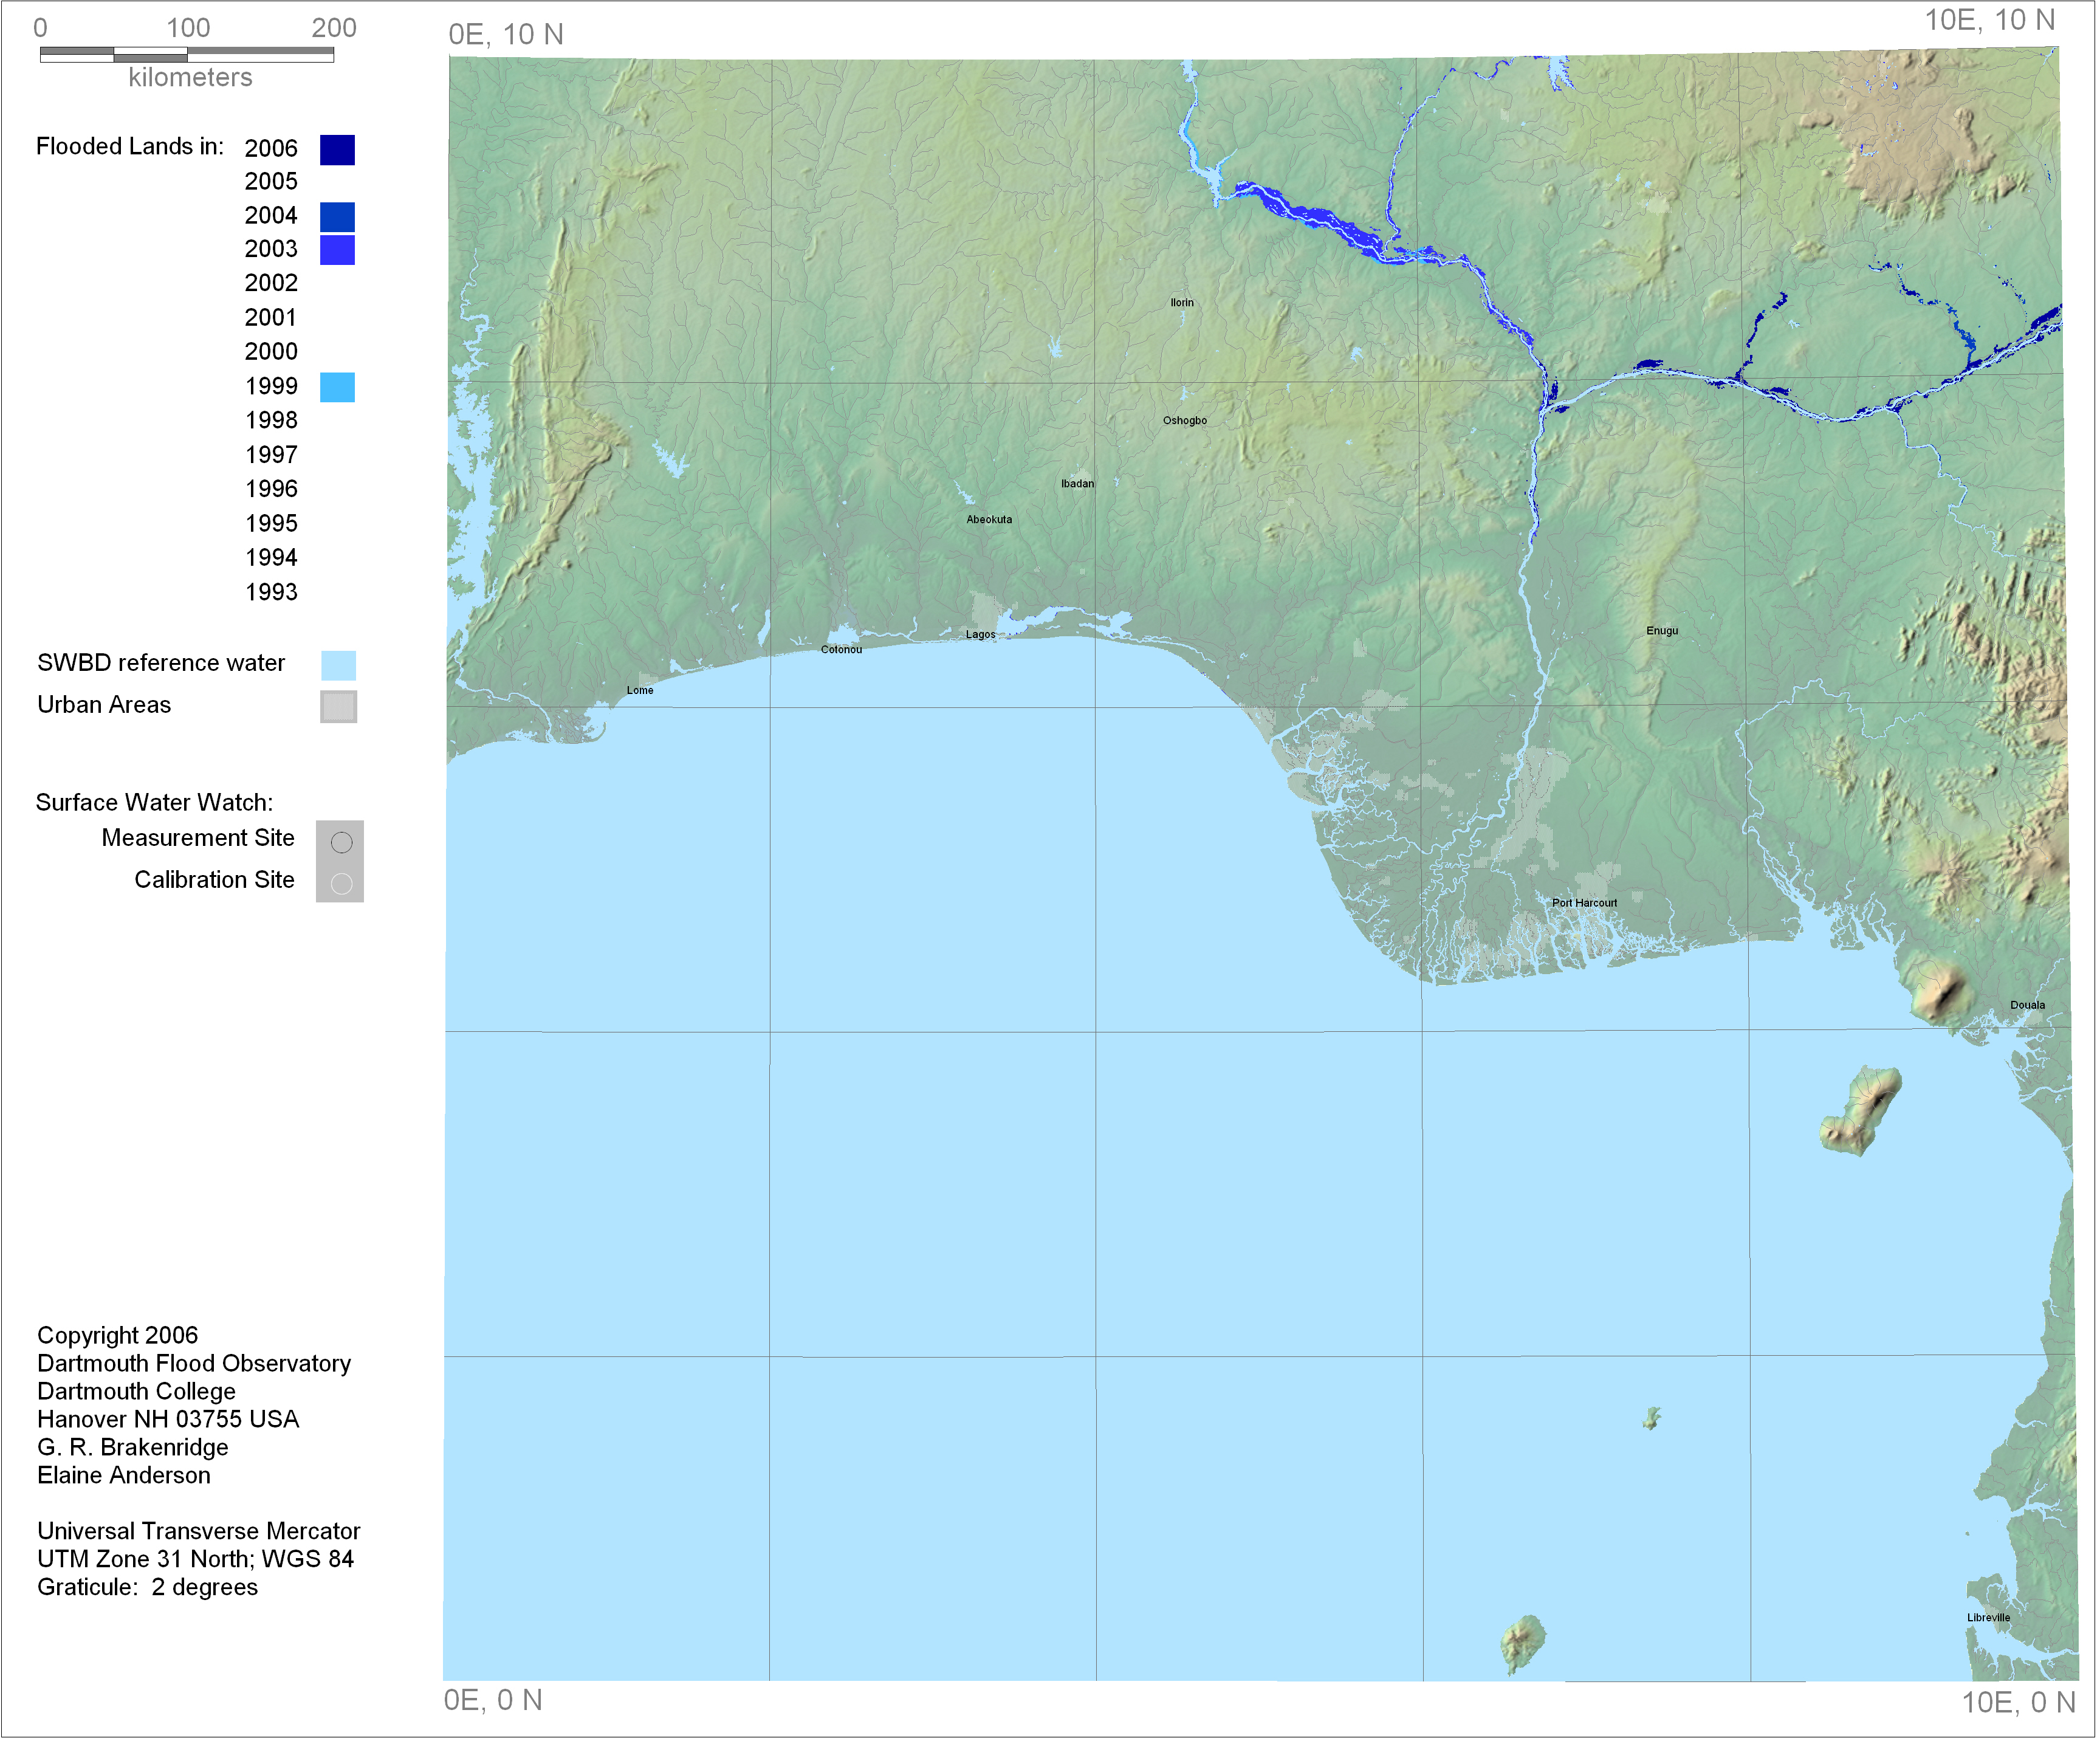Click the Lagos city label
Viewport: 2100px width, 1738px height.
point(980,634)
